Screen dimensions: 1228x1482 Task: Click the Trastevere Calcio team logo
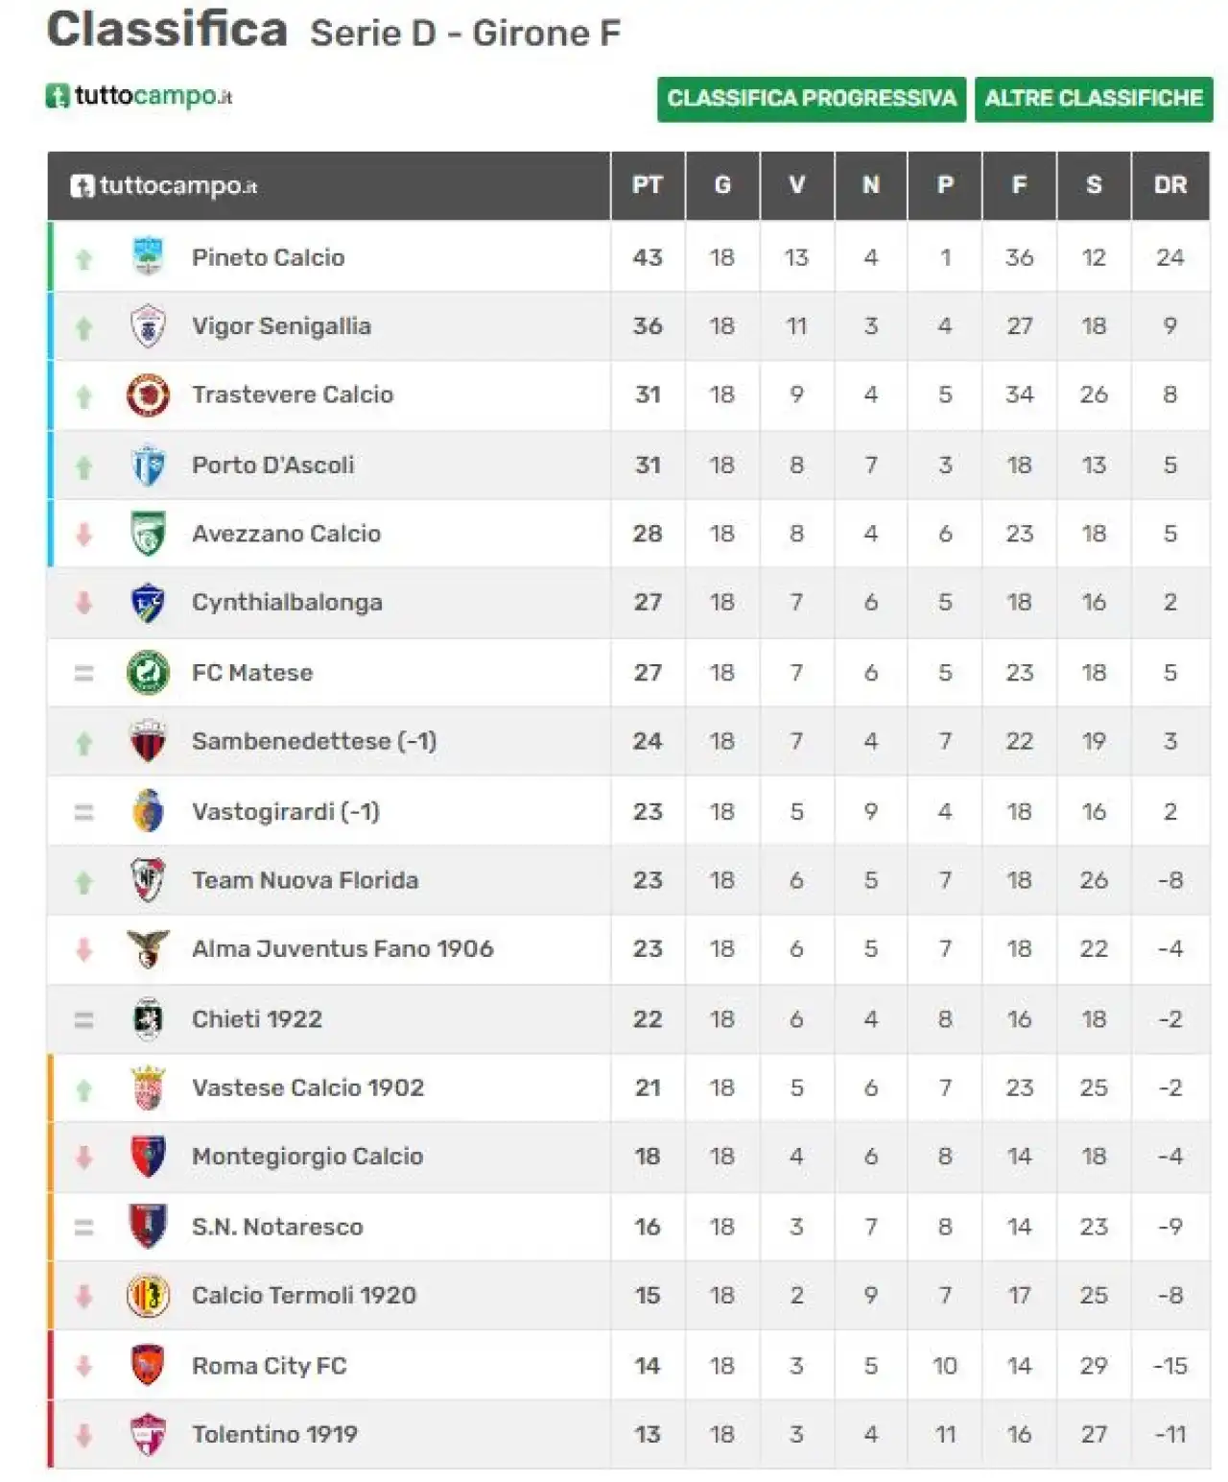pos(148,394)
